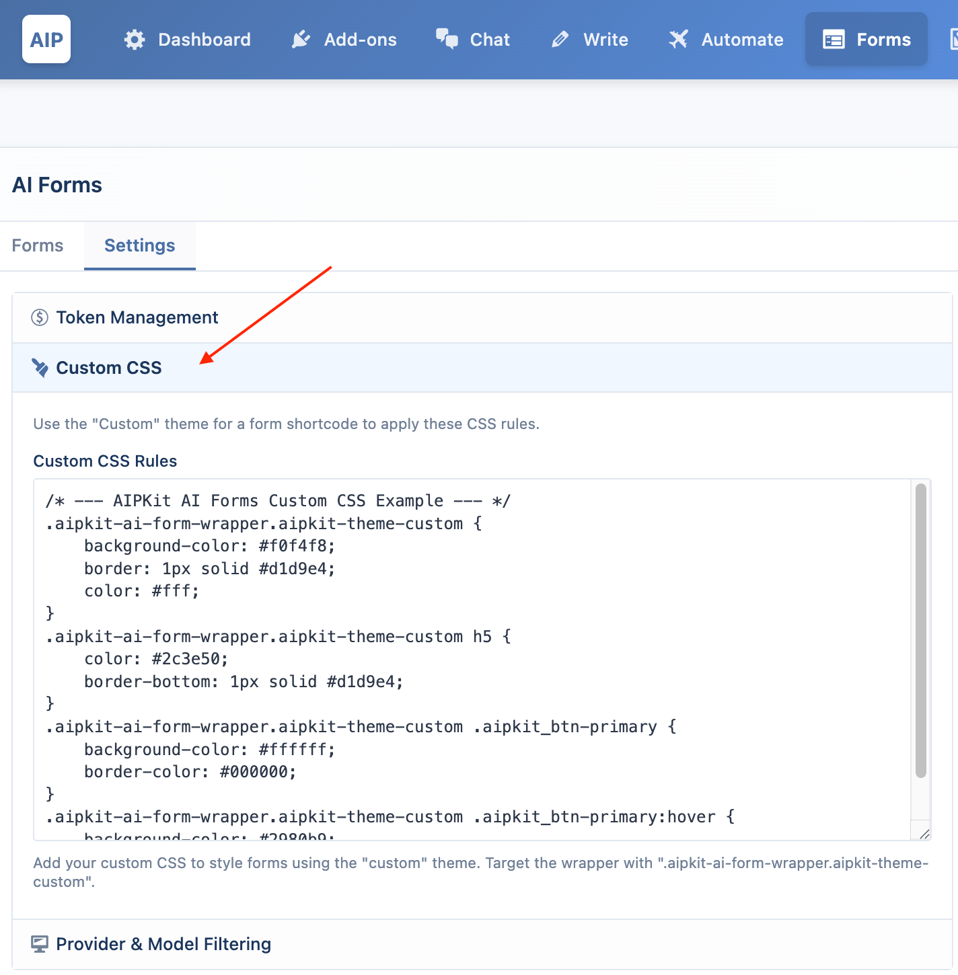Click the 'Use the "Custom" theme' hint text

click(286, 424)
